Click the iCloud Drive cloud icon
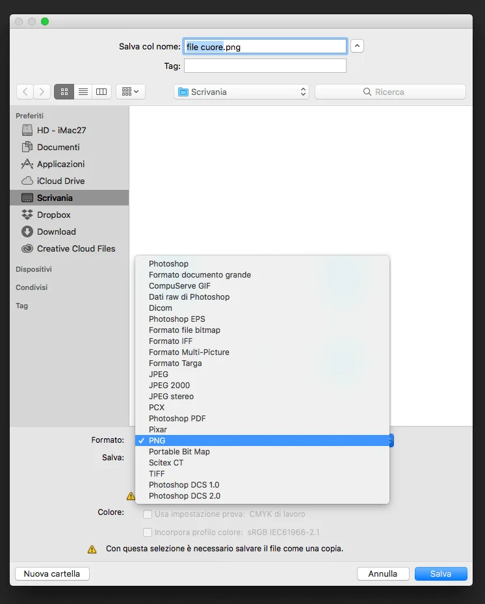The height and width of the screenshot is (604, 485). click(x=27, y=181)
